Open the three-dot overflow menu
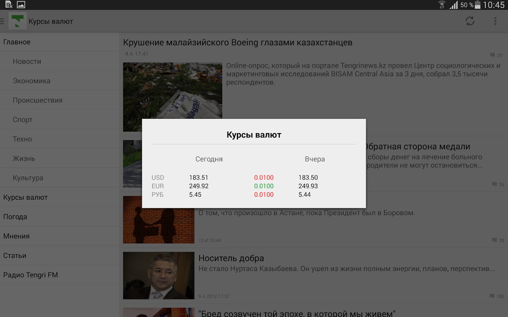Viewport: 508px width, 317px height. click(495, 21)
